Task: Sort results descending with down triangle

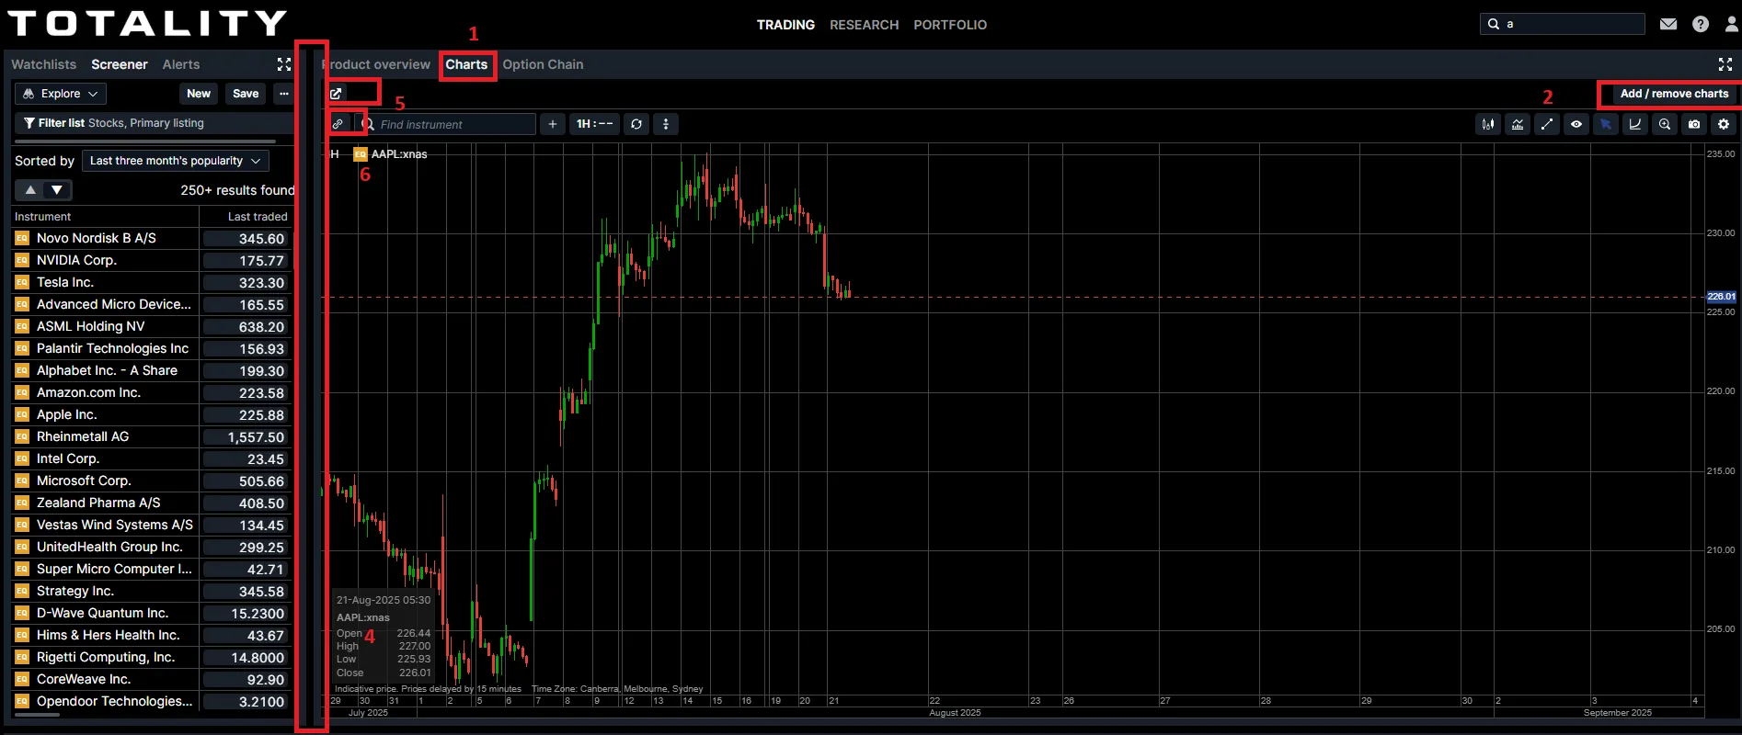Action: click(57, 190)
